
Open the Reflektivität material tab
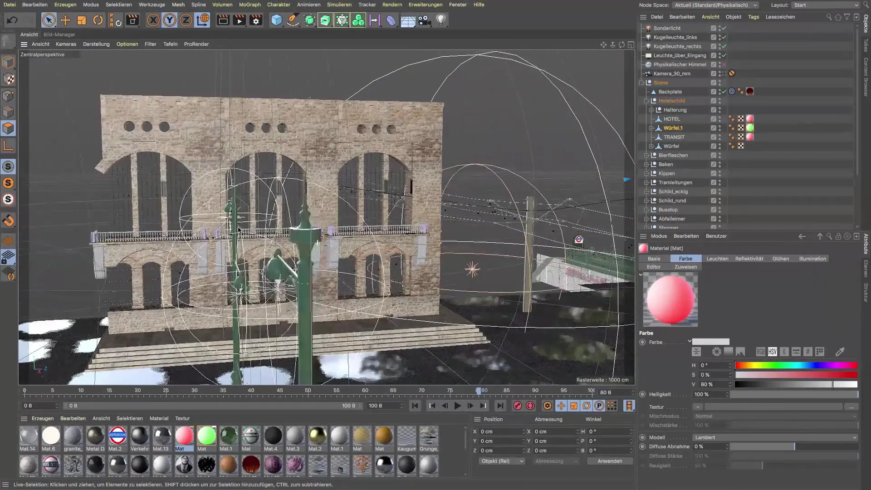click(x=749, y=259)
